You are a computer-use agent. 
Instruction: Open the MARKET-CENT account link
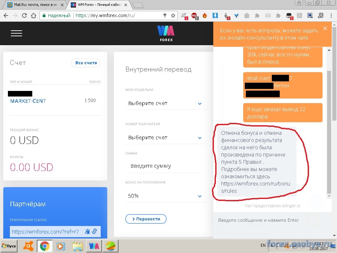(28, 101)
